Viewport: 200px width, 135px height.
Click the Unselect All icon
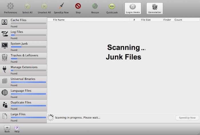click(x=44, y=6)
